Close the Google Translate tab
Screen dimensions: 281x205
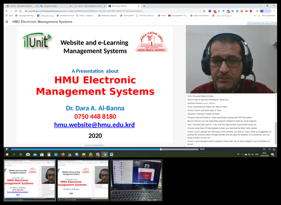pyautogui.click(x=70, y=6)
